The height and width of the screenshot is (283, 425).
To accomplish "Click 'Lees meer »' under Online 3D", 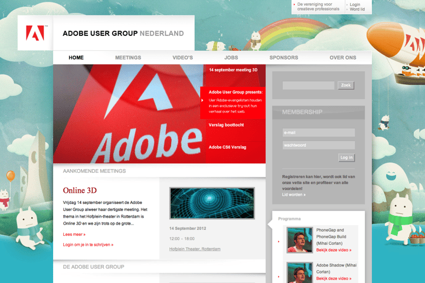I will 74,235.
